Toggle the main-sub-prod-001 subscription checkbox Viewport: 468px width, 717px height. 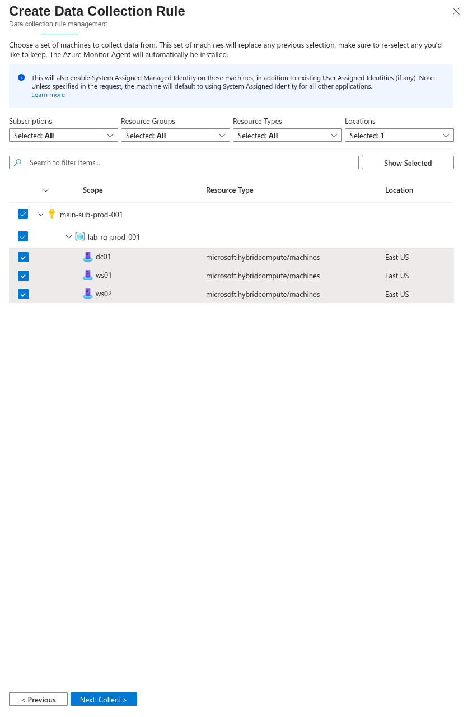click(23, 214)
